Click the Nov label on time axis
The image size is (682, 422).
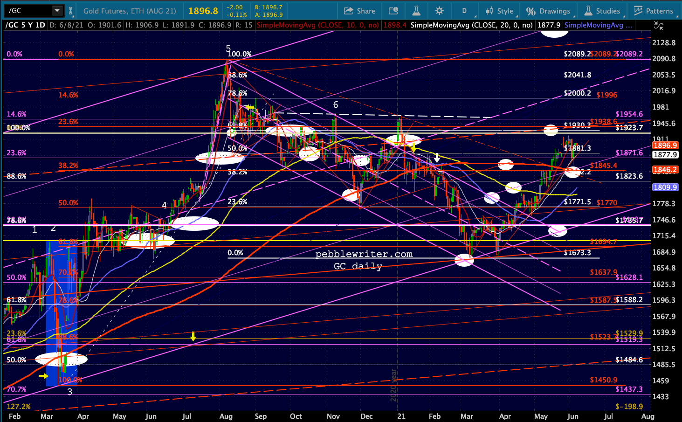[x=333, y=416]
